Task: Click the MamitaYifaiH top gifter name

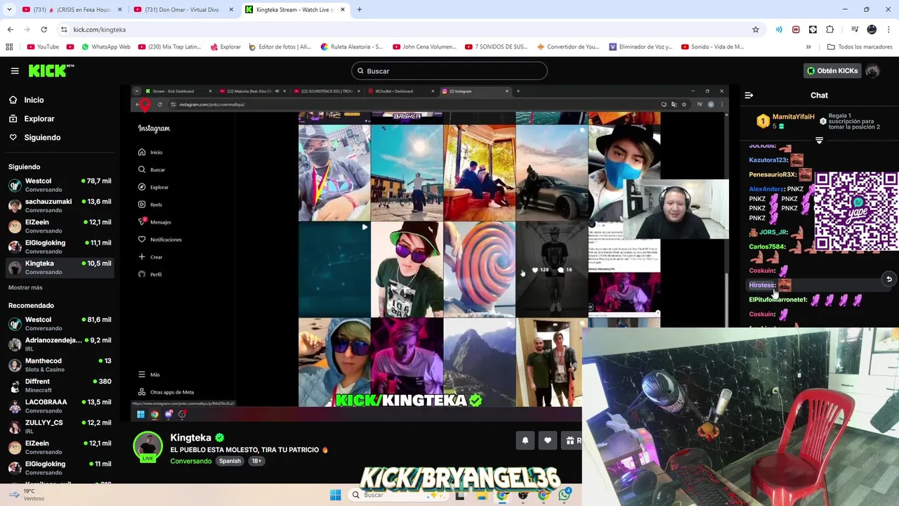Action: (x=794, y=117)
